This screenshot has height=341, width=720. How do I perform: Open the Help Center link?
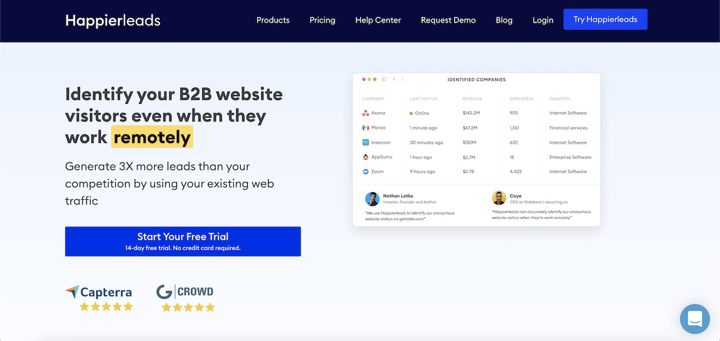(x=378, y=20)
